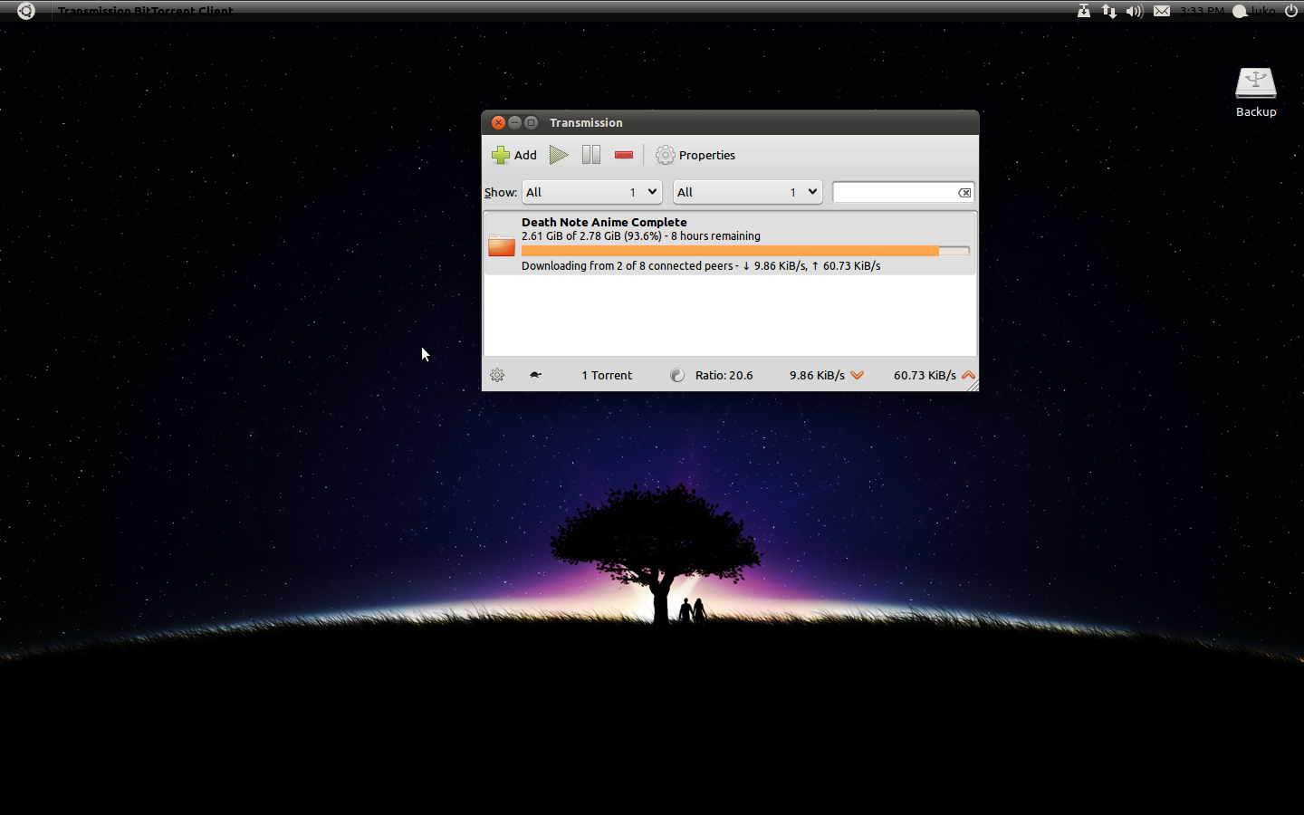Screen dimensions: 1304x815
Task: Click the 'Downloading from 2 of 8 connected peers' status
Action: pyautogui.click(x=701, y=266)
